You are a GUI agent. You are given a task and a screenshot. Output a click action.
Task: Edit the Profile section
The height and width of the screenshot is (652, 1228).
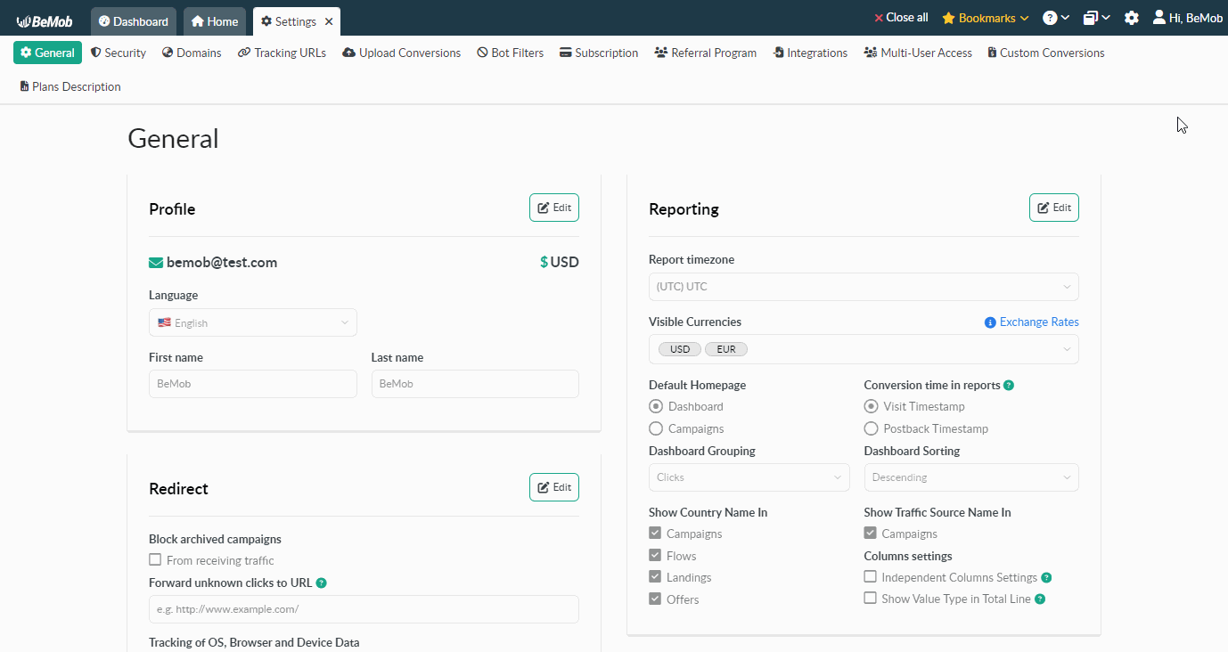(554, 208)
